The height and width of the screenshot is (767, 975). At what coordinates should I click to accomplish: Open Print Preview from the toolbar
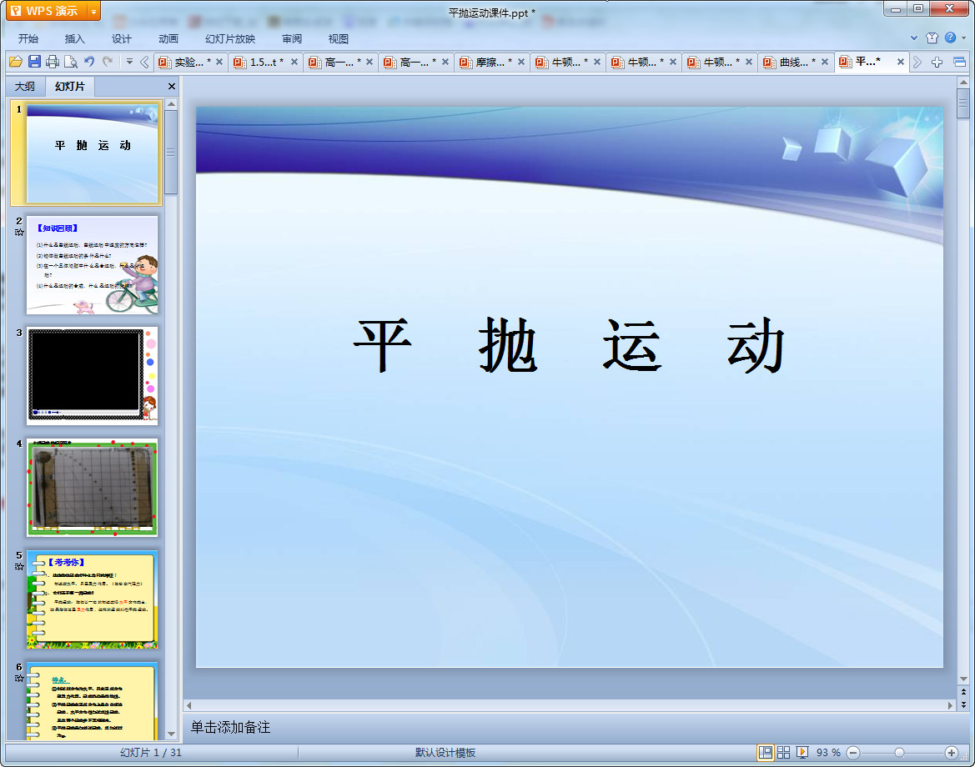tap(71, 62)
